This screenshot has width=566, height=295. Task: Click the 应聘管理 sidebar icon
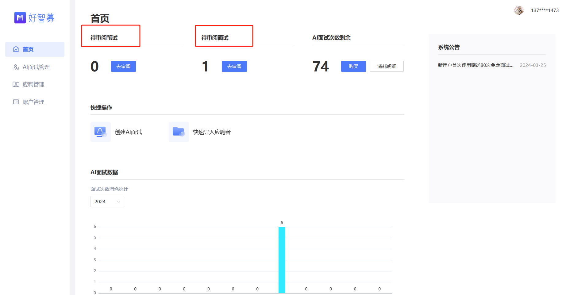[16, 85]
